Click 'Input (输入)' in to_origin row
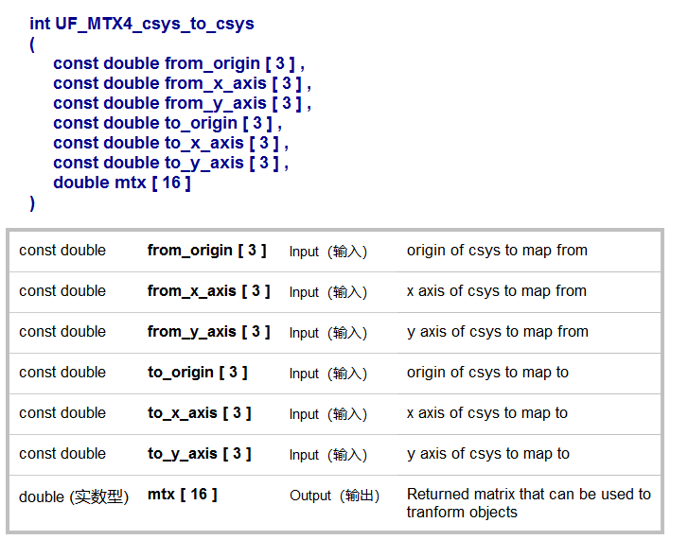The image size is (688, 540). click(x=328, y=374)
